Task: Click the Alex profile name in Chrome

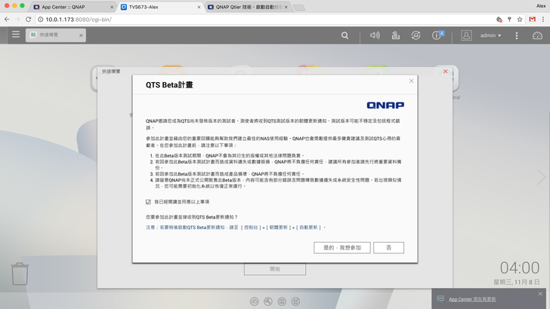Action: 541,5
